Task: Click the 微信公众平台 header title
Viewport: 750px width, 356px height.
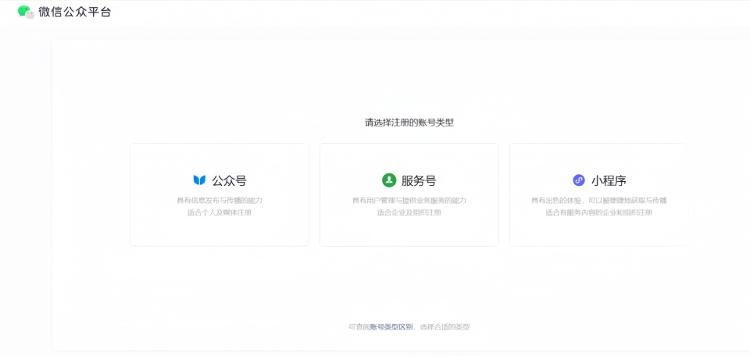Action: click(75, 12)
